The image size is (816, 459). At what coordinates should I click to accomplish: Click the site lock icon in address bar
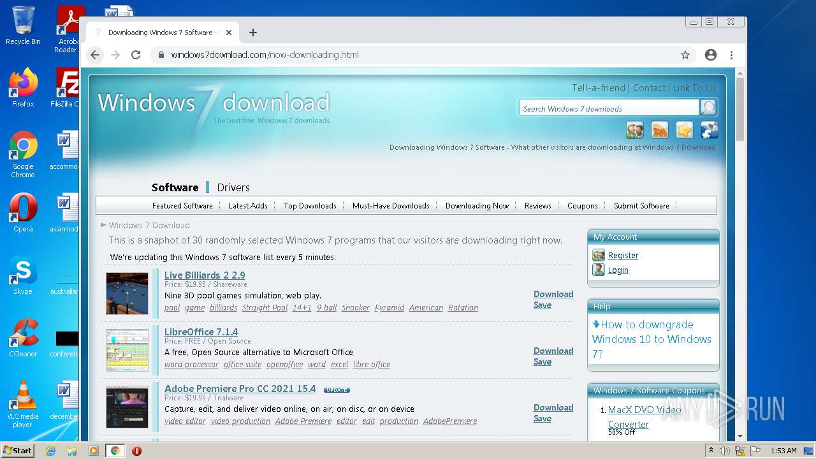pyautogui.click(x=161, y=55)
